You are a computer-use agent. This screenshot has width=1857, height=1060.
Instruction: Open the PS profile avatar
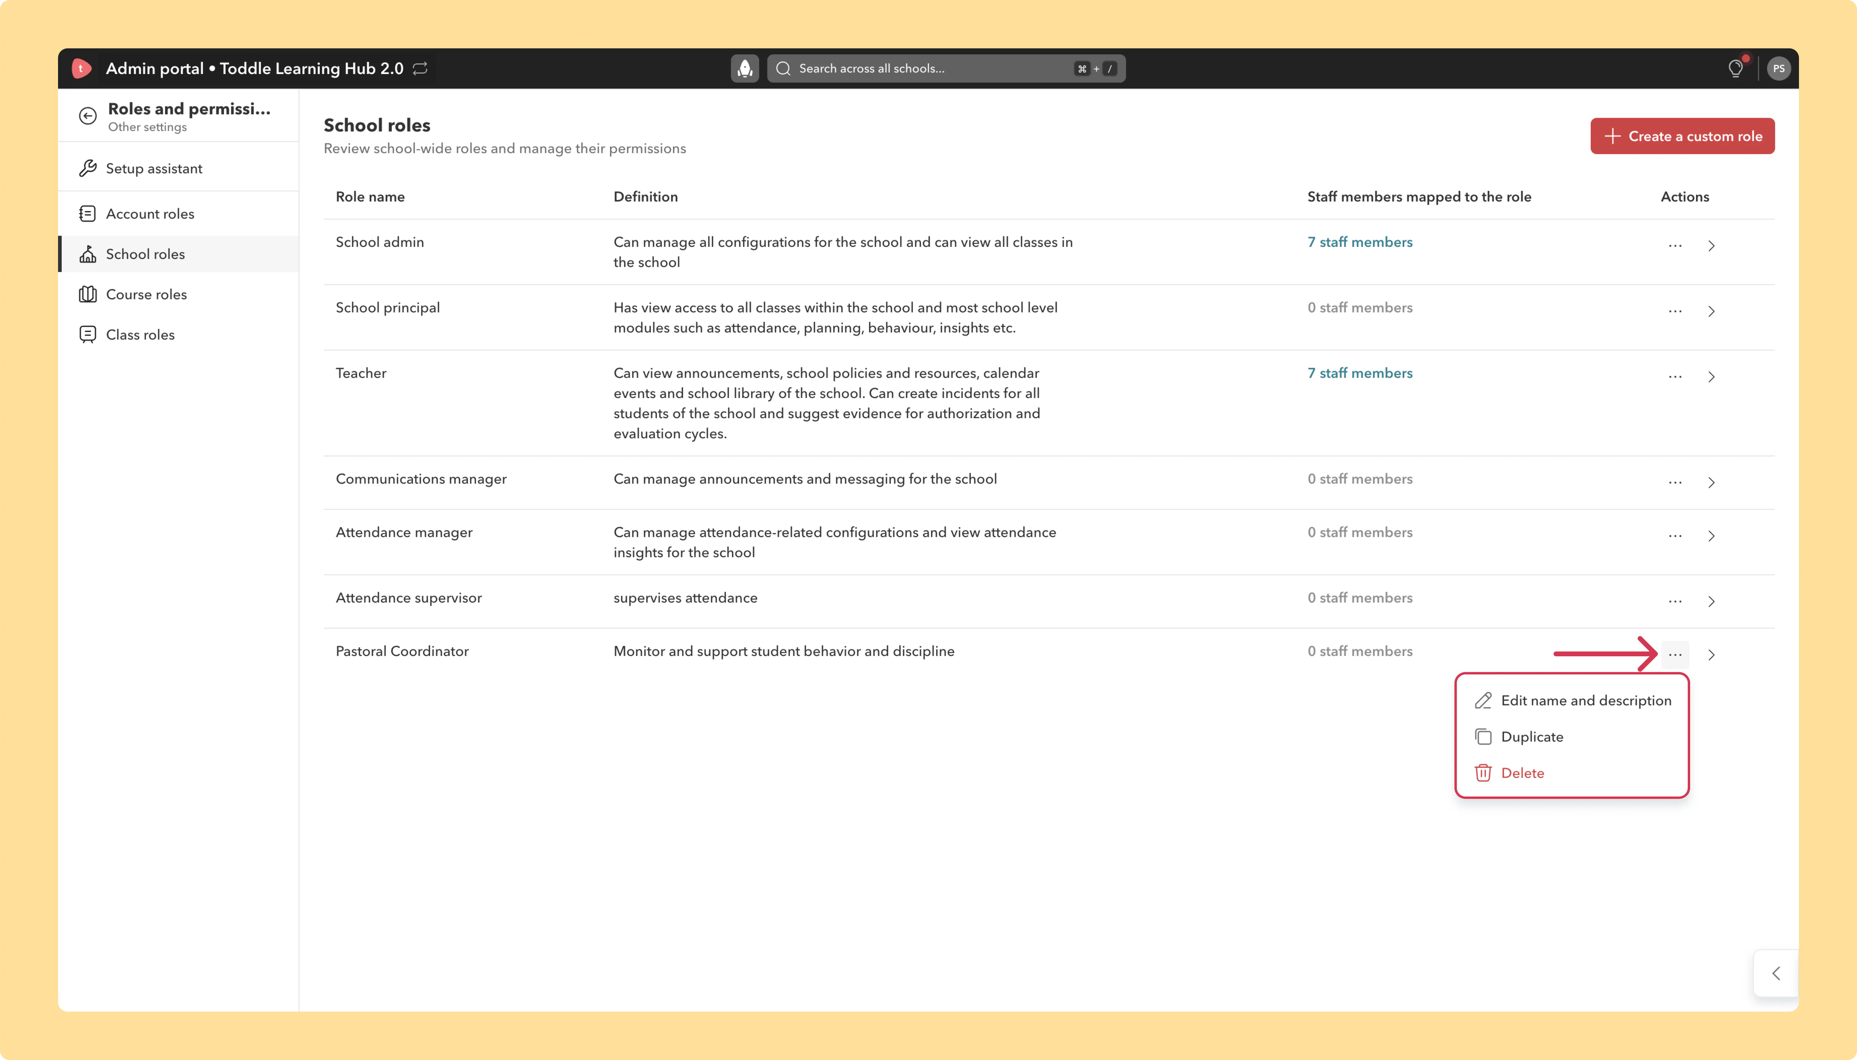click(x=1778, y=68)
